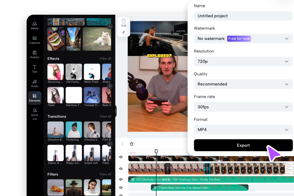
Task: Open the Avatars panel
Action: click(x=35, y=55)
